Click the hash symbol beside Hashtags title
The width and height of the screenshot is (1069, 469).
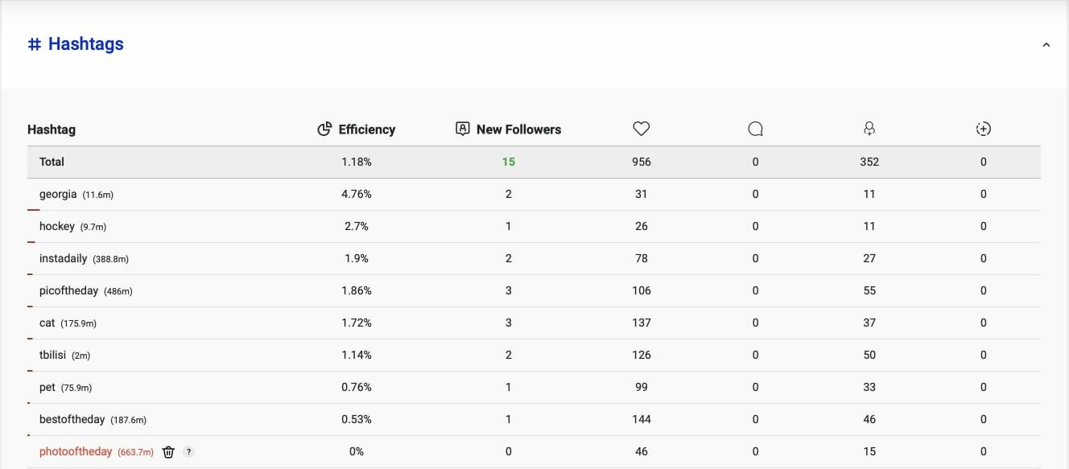point(35,44)
